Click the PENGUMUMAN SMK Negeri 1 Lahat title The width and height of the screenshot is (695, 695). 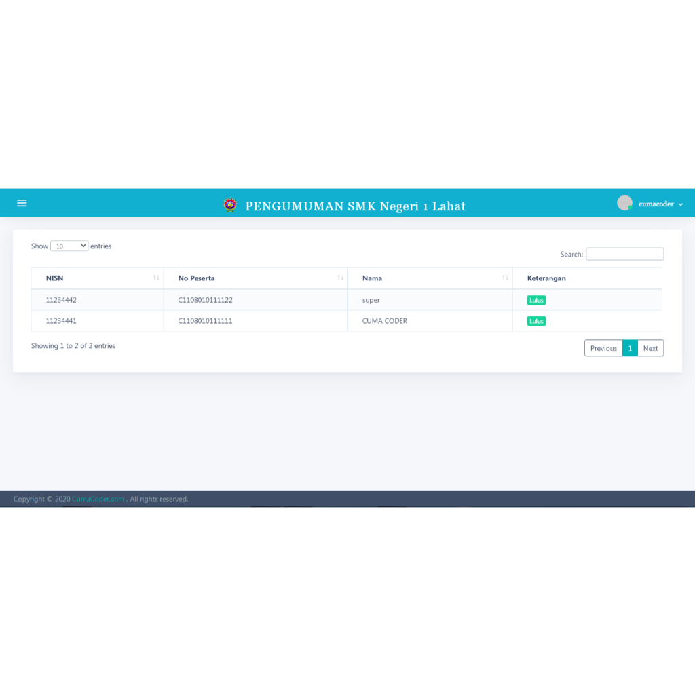(x=356, y=206)
